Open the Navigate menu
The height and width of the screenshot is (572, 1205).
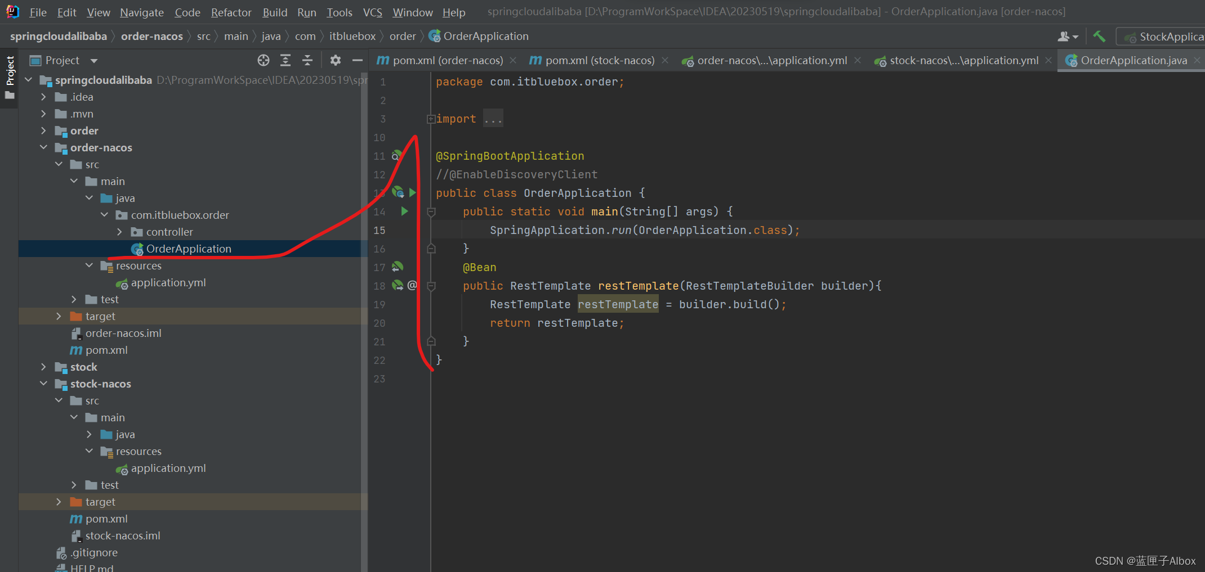click(142, 12)
